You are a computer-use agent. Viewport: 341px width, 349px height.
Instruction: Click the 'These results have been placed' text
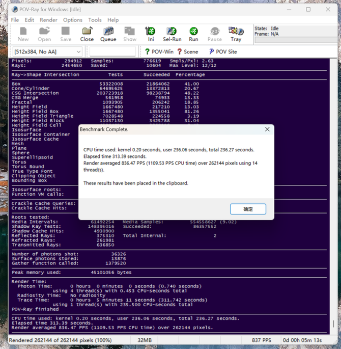click(135, 183)
